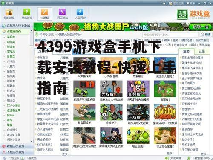Click 创世录1.0 in the 推荐 list
Screen dimensions: 213x160
click(188, 109)
